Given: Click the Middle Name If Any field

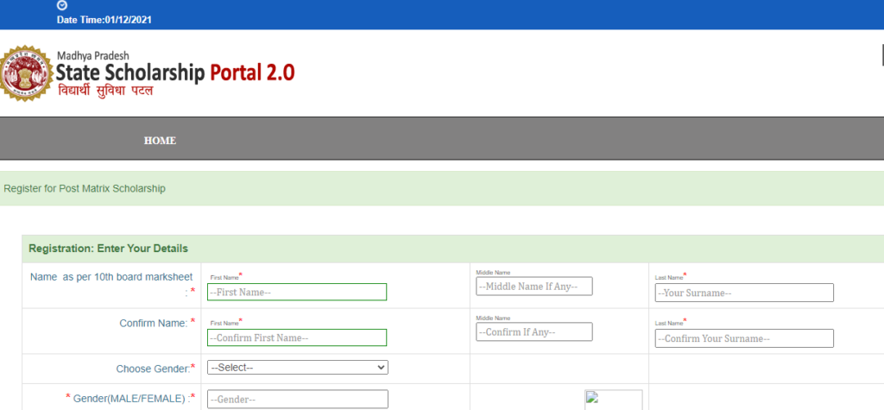Looking at the screenshot, I should (x=534, y=287).
